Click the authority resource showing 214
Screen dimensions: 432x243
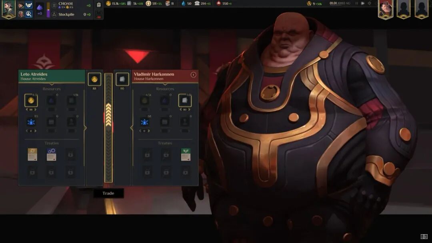(202, 4)
